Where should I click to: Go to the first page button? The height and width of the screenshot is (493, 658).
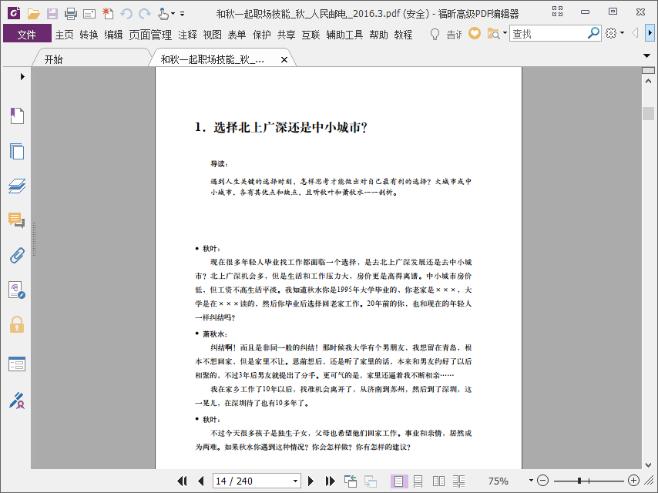[182, 481]
